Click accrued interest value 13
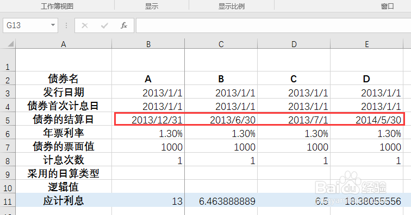 pos(148,201)
